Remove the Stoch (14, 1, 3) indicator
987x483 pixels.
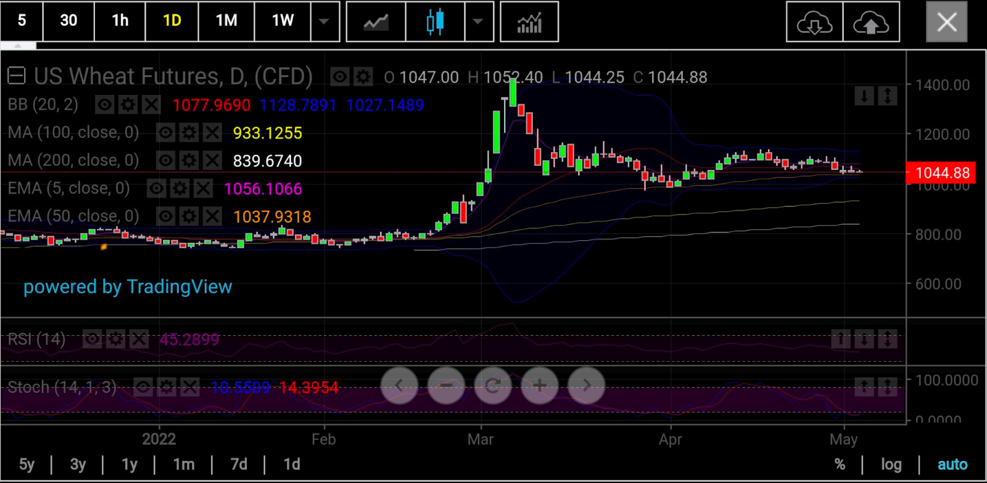(x=190, y=387)
